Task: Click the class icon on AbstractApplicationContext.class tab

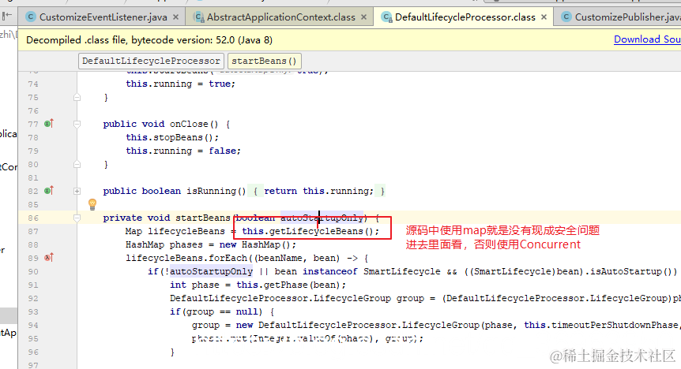Action: point(199,17)
